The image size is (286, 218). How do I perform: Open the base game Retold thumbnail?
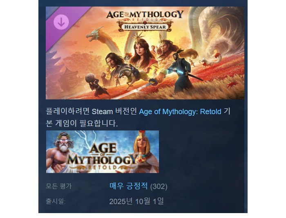pos(102,152)
